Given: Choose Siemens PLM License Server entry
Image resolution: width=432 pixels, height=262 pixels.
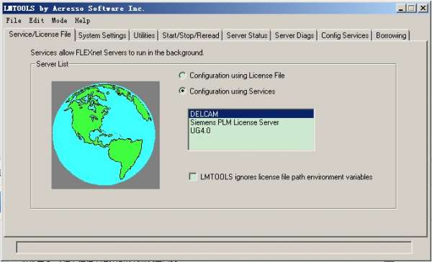Looking at the screenshot, I should point(235,122).
